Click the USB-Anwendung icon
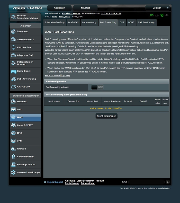180x203 pixels. click(x=13, y=79)
